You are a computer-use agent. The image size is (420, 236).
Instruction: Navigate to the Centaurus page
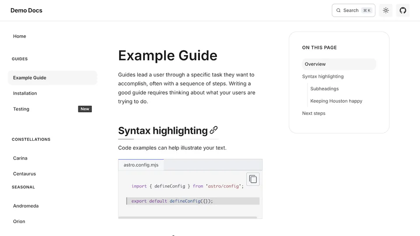coord(24,174)
